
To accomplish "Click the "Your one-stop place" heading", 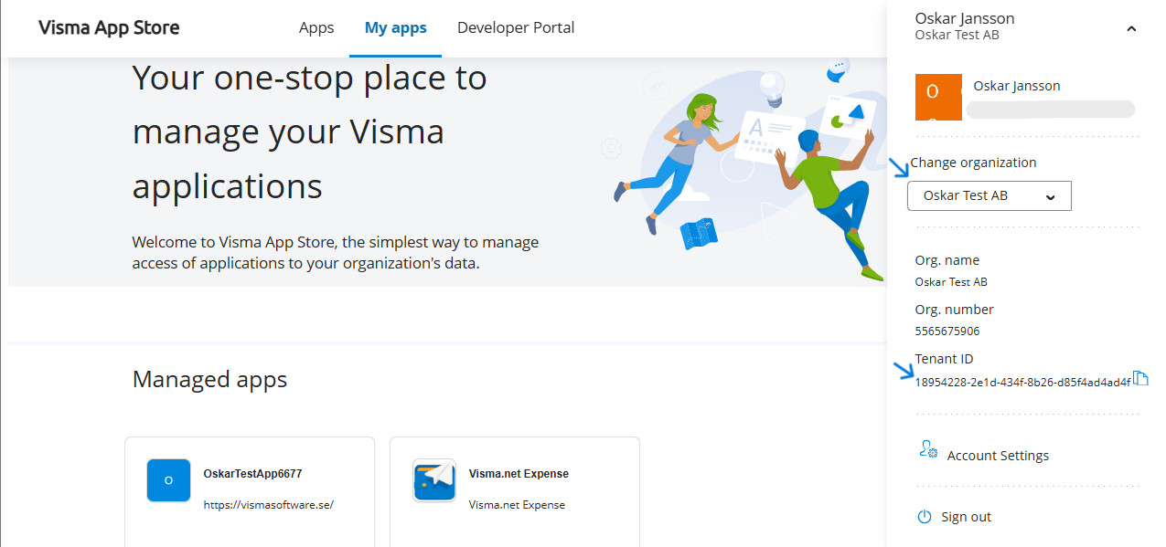I will coord(310,132).
